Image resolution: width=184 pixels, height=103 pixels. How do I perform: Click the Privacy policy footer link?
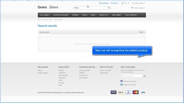tap(104, 73)
